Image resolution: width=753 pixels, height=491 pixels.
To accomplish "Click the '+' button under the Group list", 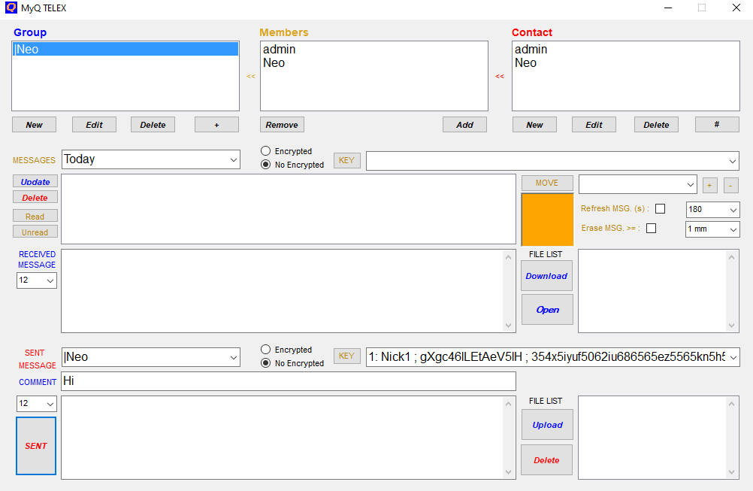I will point(216,124).
